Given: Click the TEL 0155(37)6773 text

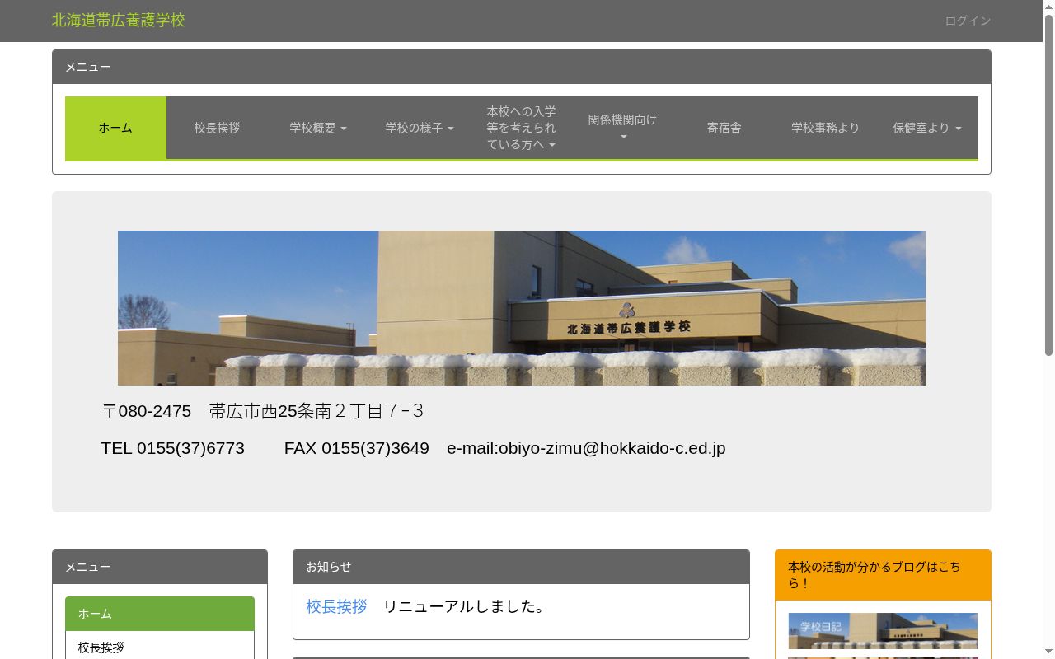Looking at the screenshot, I should click(x=173, y=448).
